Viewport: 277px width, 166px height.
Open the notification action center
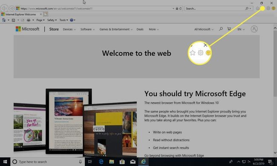click(x=270, y=162)
